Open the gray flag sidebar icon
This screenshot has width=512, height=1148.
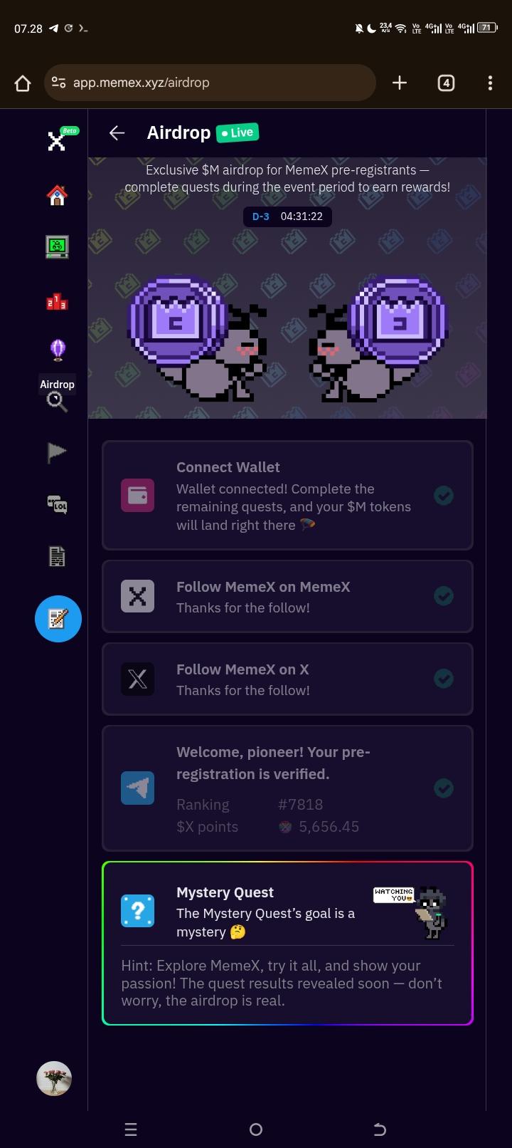(58, 452)
